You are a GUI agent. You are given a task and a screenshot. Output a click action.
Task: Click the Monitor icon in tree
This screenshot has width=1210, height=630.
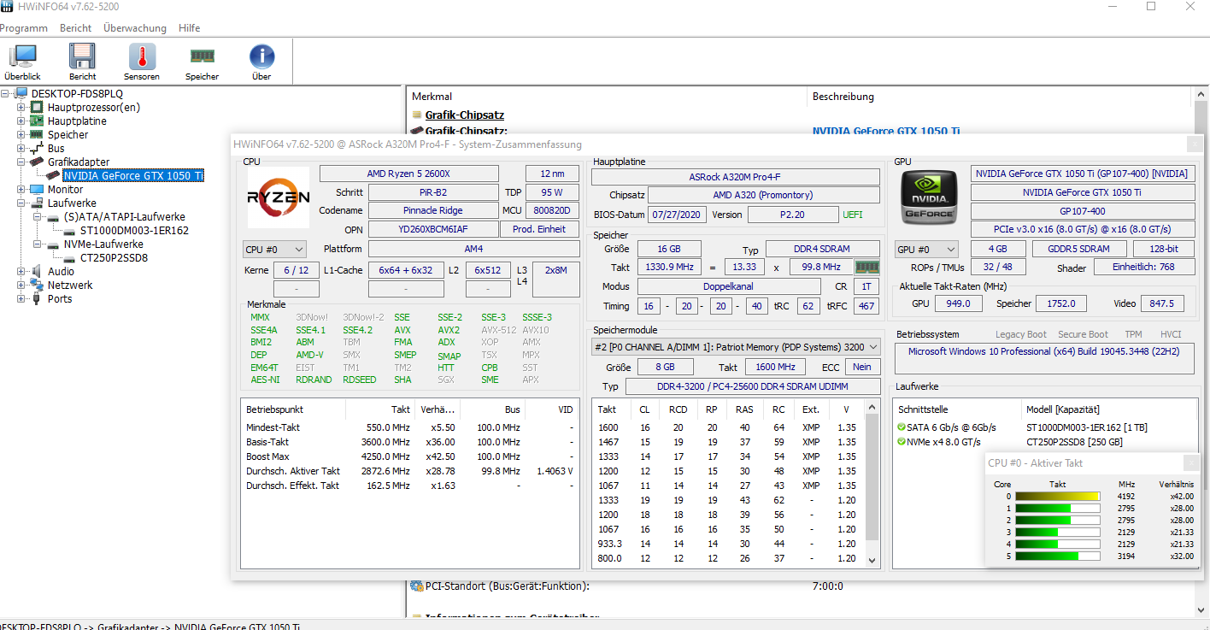(37, 190)
